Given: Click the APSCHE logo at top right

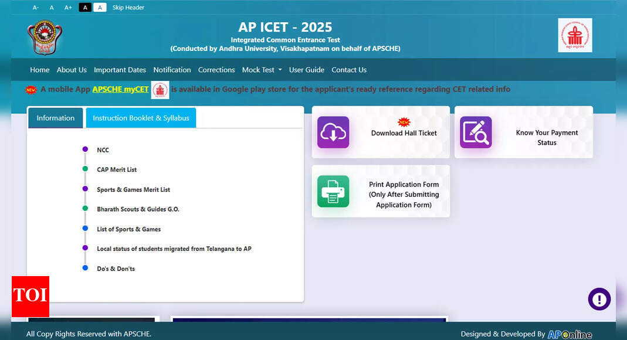Looking at the screenshot, I should click(x=575, y=35).
